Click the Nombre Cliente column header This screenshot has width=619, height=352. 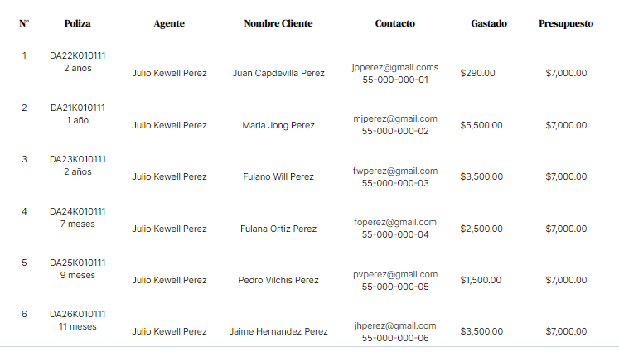[x=278, y=24]
